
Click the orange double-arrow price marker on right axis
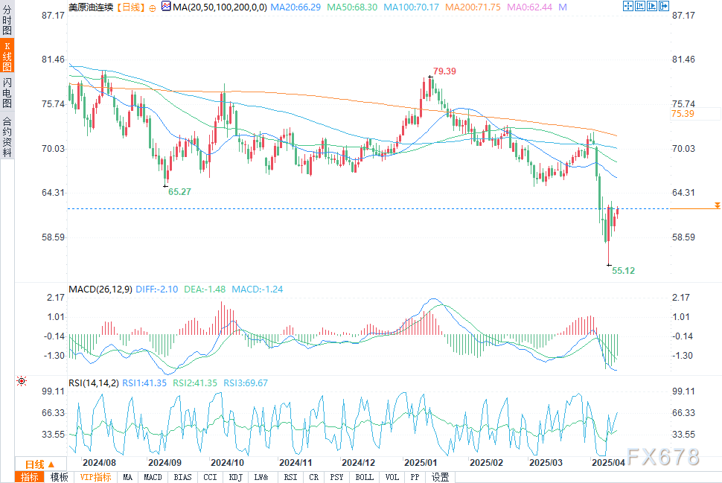[716, 205]
